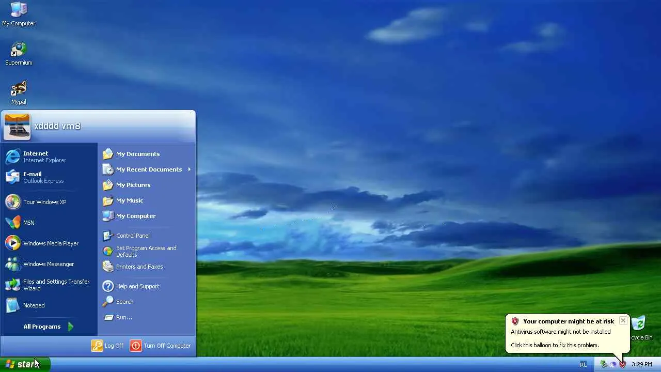Viewport: 661px width, 372px height.
Task: Click the Log Off button
Action: [x=107, y=346]
